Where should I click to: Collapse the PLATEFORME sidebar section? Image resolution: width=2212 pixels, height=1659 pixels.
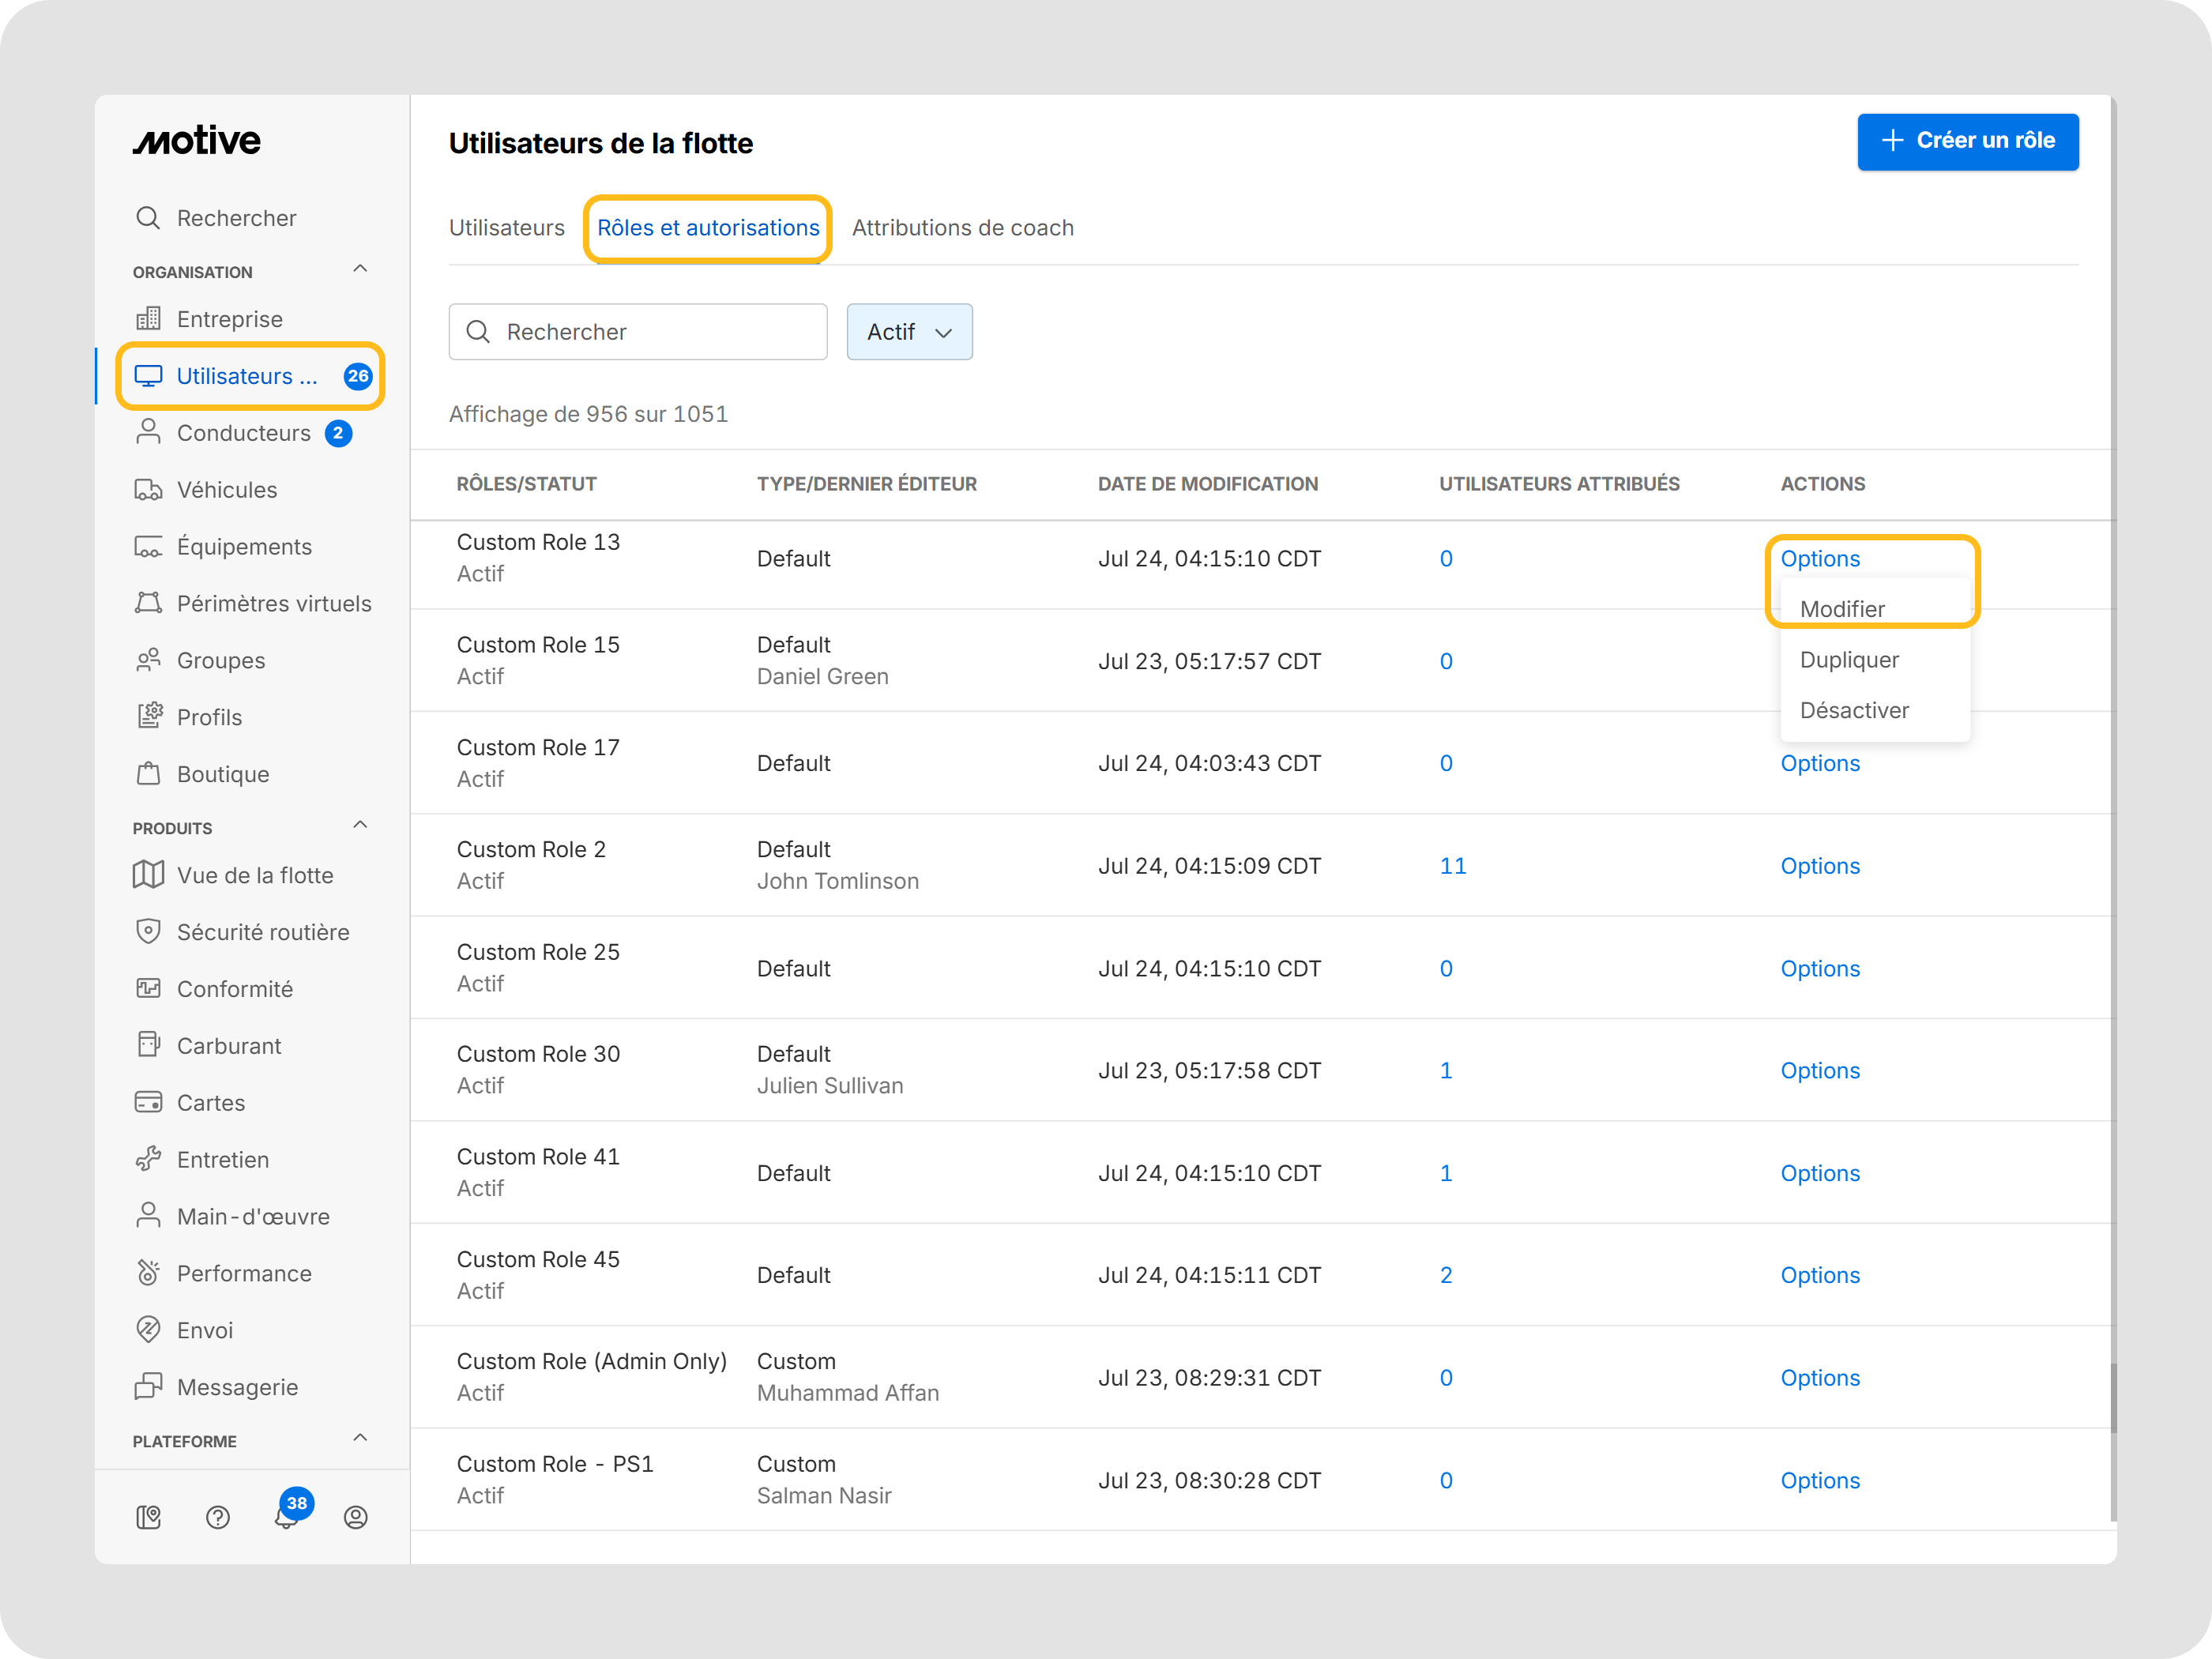(x=361, y=1438)
